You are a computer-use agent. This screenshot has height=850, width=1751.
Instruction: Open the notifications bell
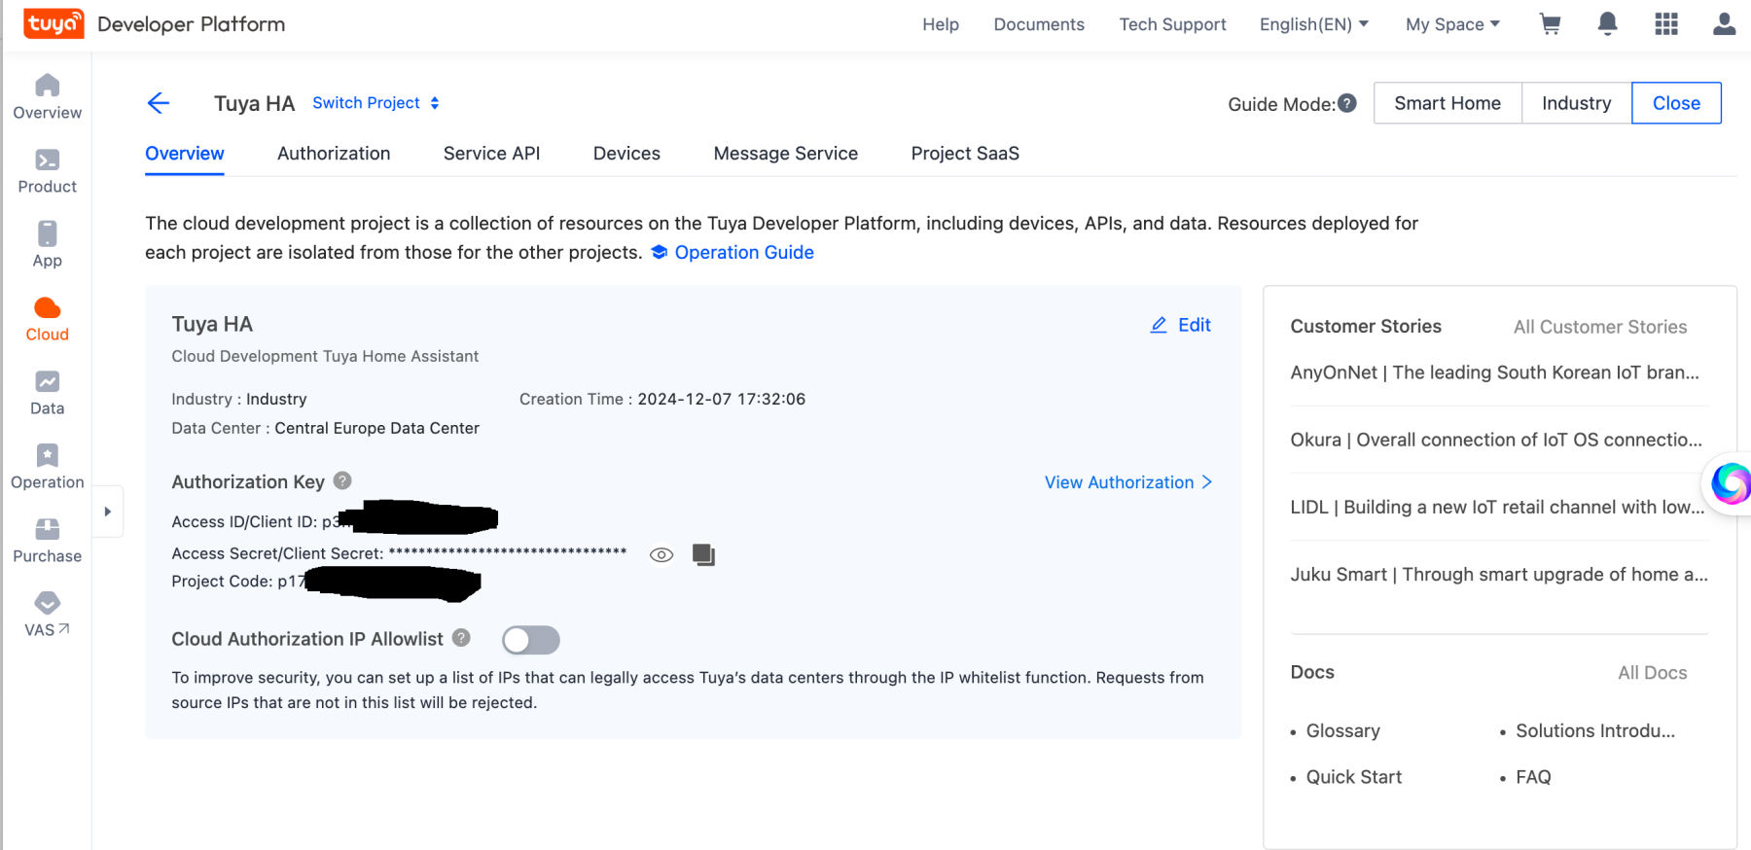click(x=1608, y=24)
